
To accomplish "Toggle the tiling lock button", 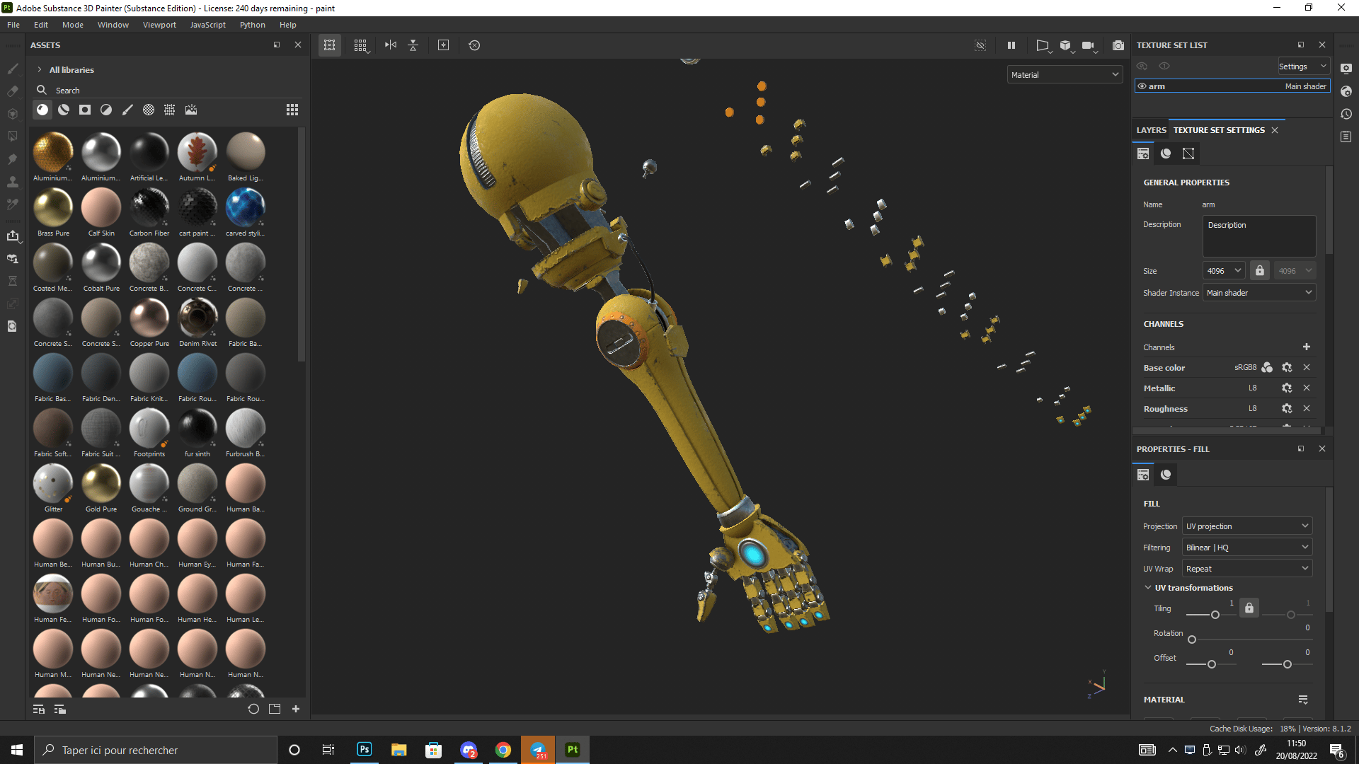I will point(1249,608).
